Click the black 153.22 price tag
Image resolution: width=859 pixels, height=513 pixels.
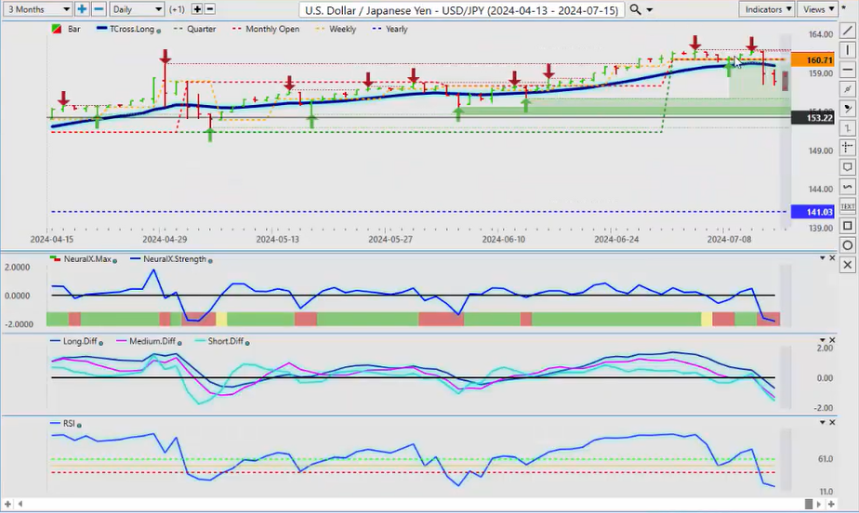coord(813,118)
